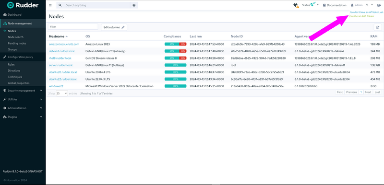Click the Node management sitemap icon
Viewport: 384px width, 185px height.
tap(5, 23)
